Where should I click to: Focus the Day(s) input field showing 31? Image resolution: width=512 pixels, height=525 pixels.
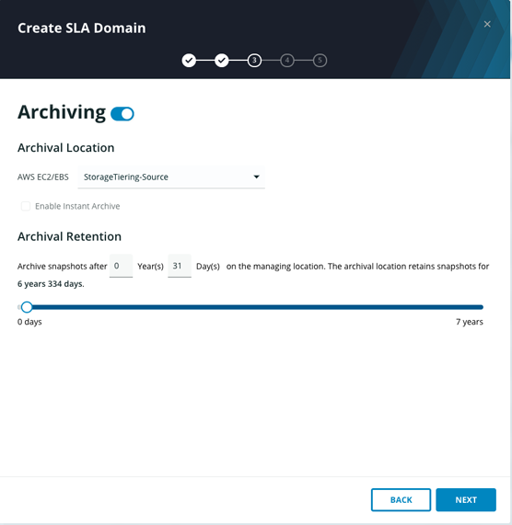pyautogui.click(x=180, y=266)
